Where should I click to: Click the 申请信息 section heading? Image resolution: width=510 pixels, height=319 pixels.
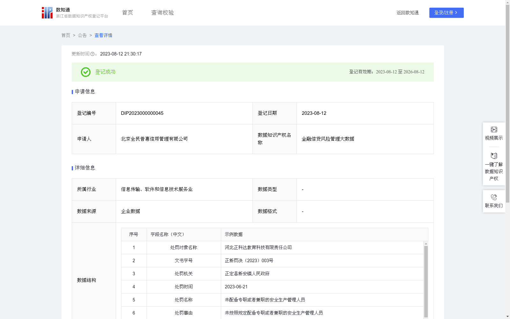click(85, 92)
